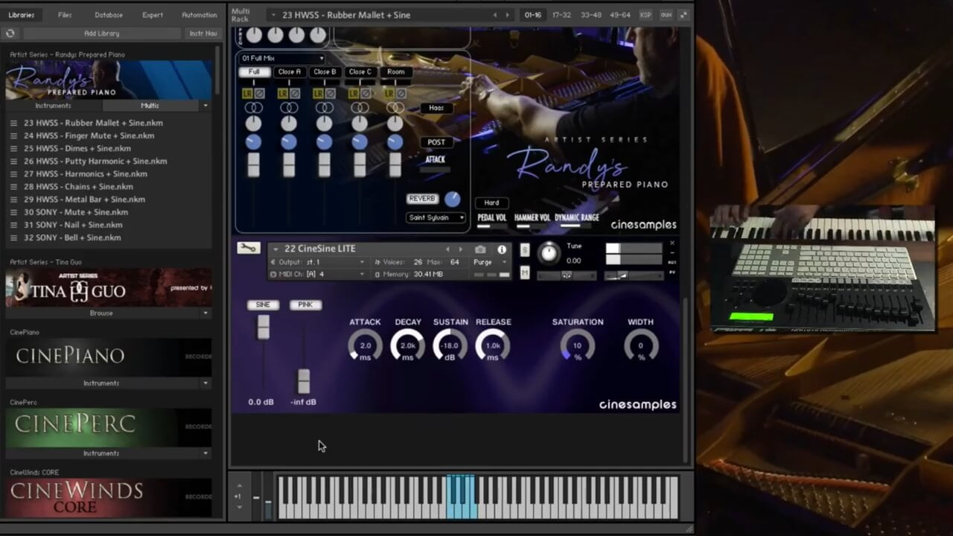Toggle the Haas effect button

(436, 108)
